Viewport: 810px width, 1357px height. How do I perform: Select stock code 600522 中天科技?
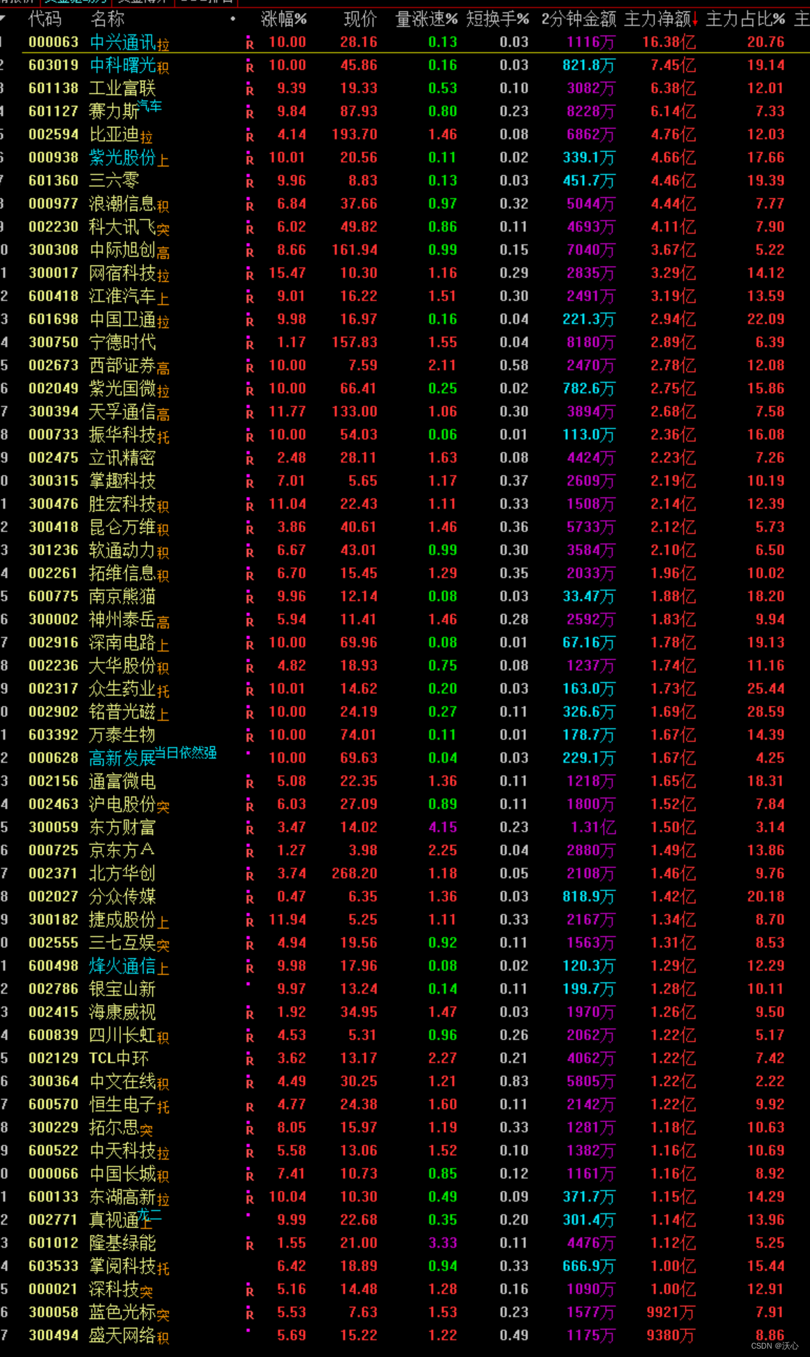click(x=53, y=1151)
